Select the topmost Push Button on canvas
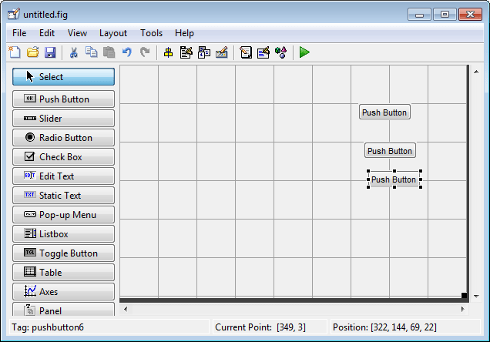This screenshot has width=490, height=342. pyautogui.click(x=384, y=112)
